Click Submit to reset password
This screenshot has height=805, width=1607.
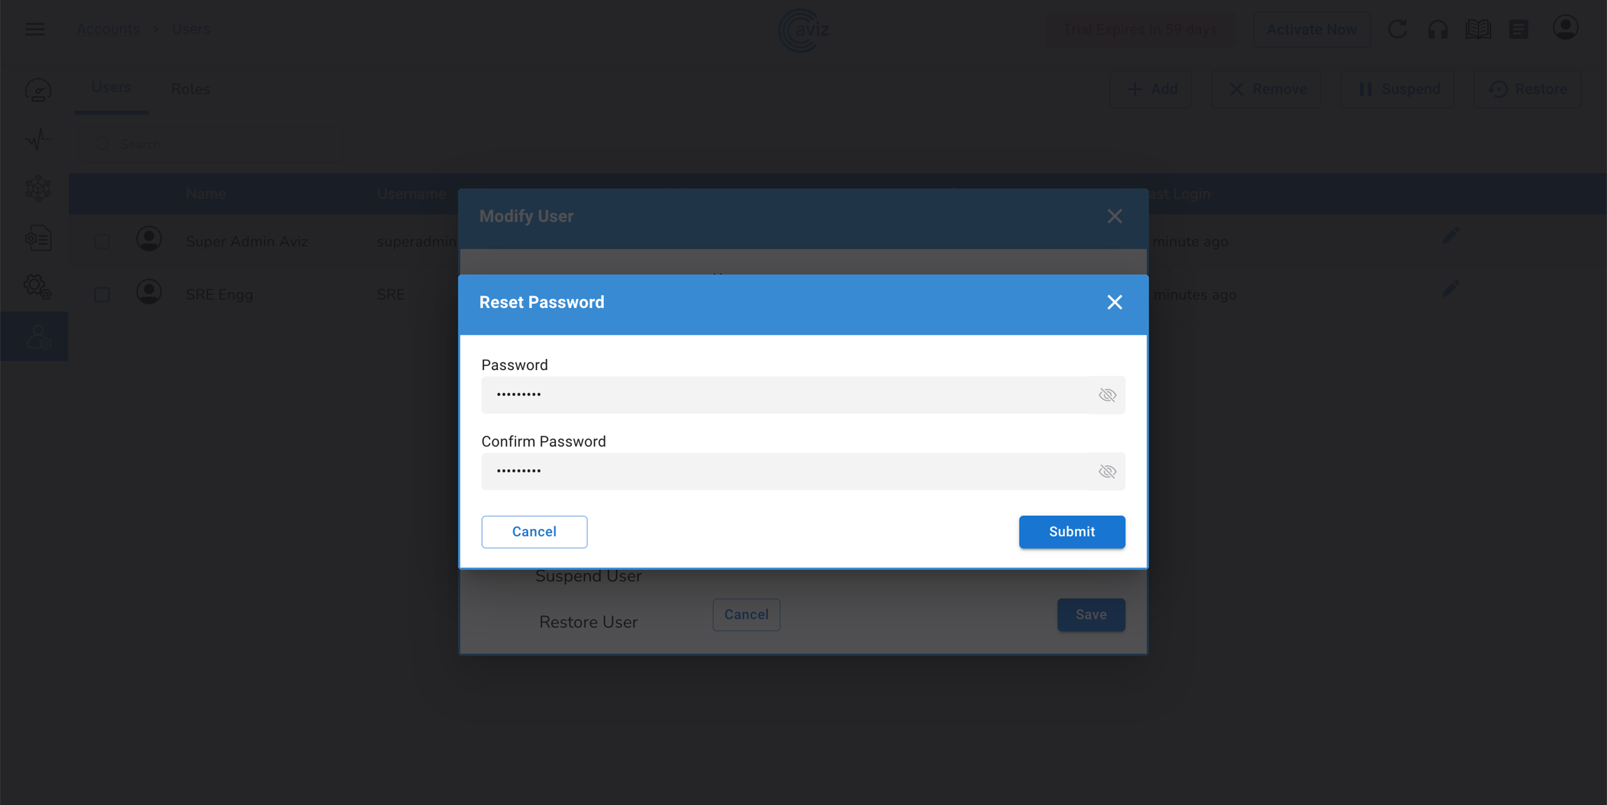click(1071, 532)
